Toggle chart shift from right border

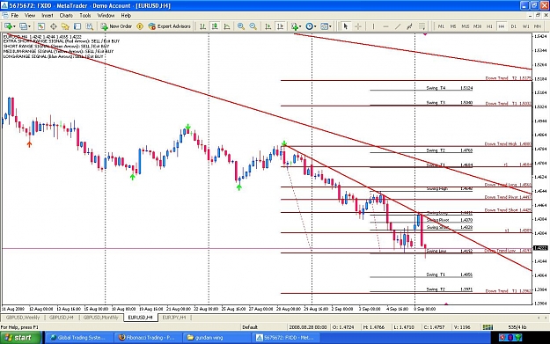click(x=280, y=26)
